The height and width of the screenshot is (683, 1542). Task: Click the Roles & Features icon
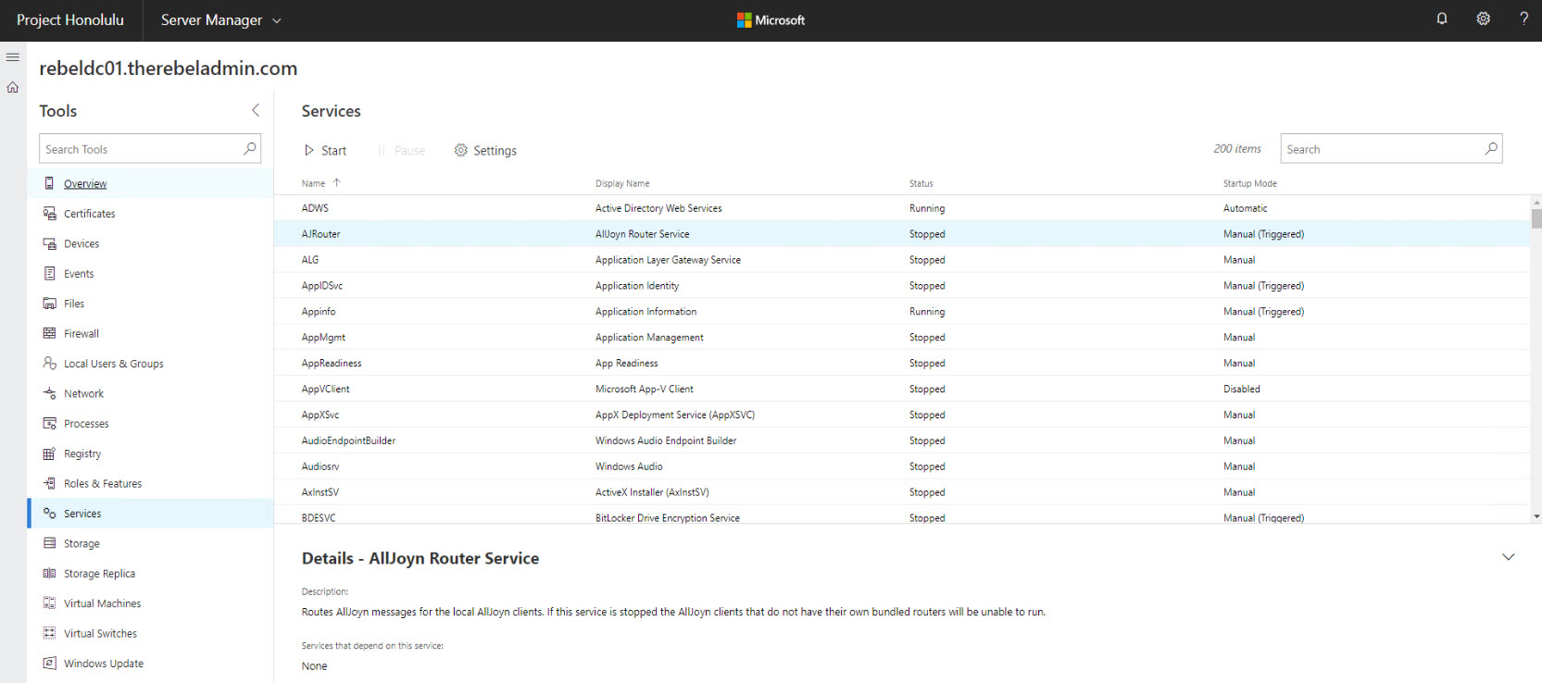49,483
